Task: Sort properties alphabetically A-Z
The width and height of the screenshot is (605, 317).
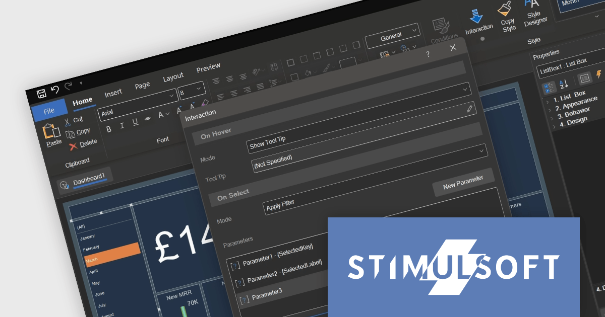Action: click(x=564, y=84)
